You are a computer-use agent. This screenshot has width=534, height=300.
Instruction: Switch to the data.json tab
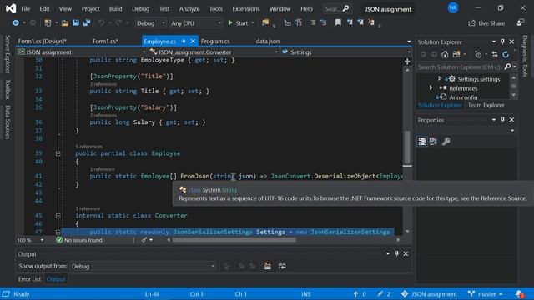[268, 41]
